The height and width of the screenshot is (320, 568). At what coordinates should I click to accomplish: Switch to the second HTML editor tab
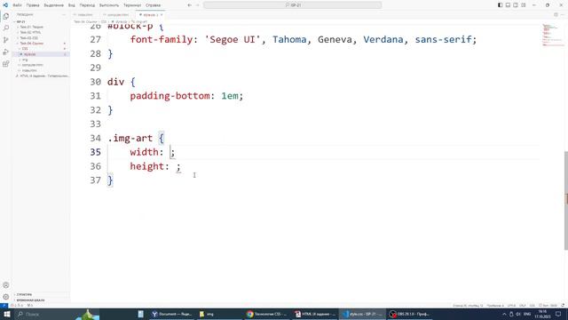pos(118,15)
